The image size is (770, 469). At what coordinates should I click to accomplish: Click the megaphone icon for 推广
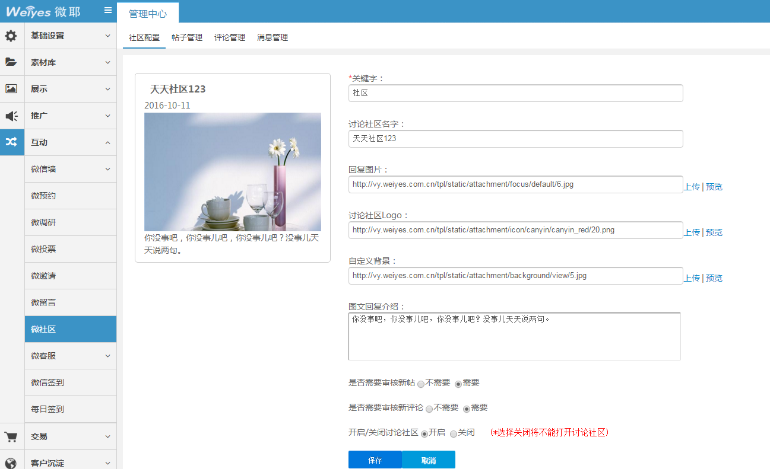point(11,116)
